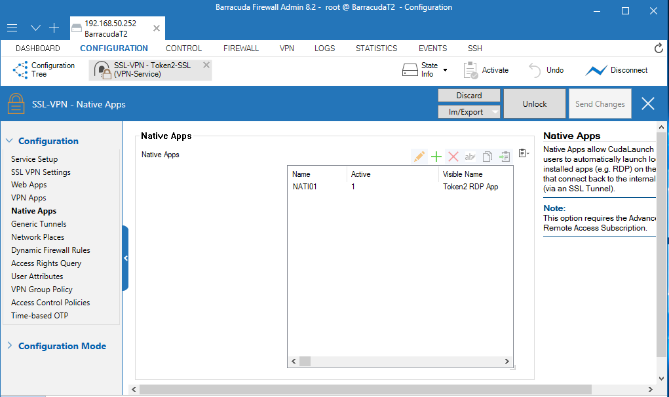Image resolution: width=669 pixels, height=397 pixels.
Task: Go to Web Apps
Action: click(29, 185)
